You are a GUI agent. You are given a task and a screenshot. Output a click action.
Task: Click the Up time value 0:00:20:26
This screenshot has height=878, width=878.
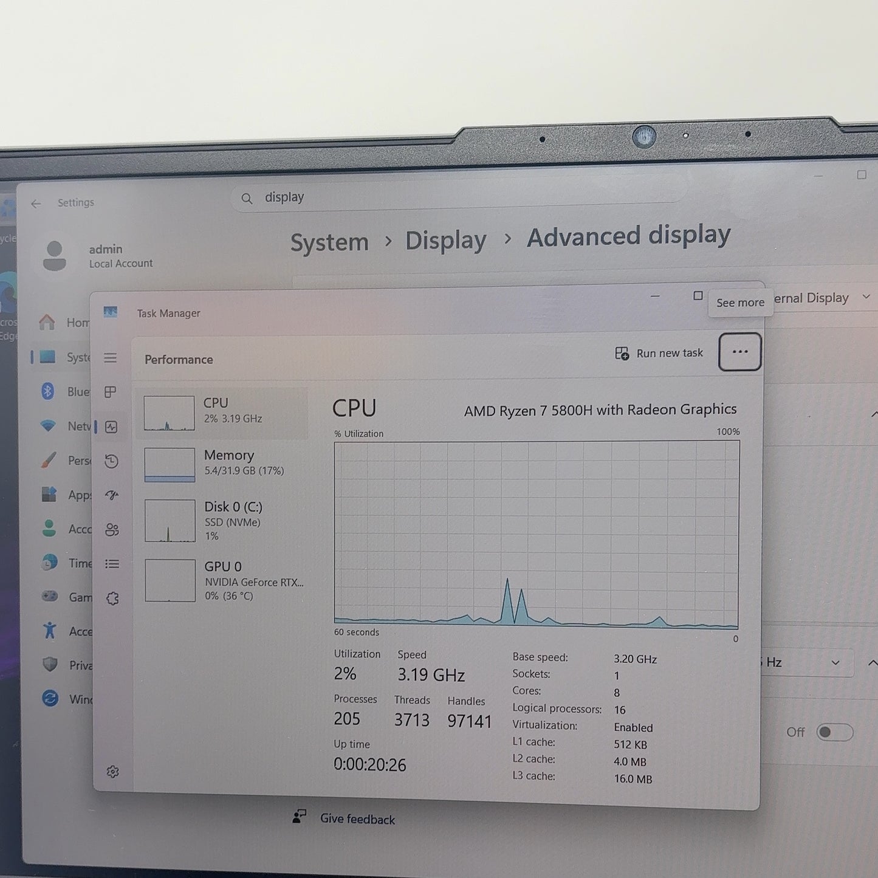point(369,764)
